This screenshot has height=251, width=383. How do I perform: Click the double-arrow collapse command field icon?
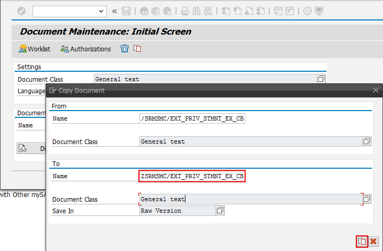[x=114, y=11]
